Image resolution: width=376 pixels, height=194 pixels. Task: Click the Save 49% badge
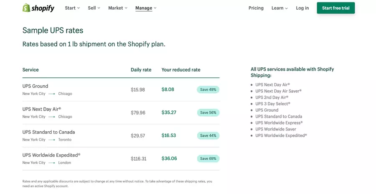208,89
